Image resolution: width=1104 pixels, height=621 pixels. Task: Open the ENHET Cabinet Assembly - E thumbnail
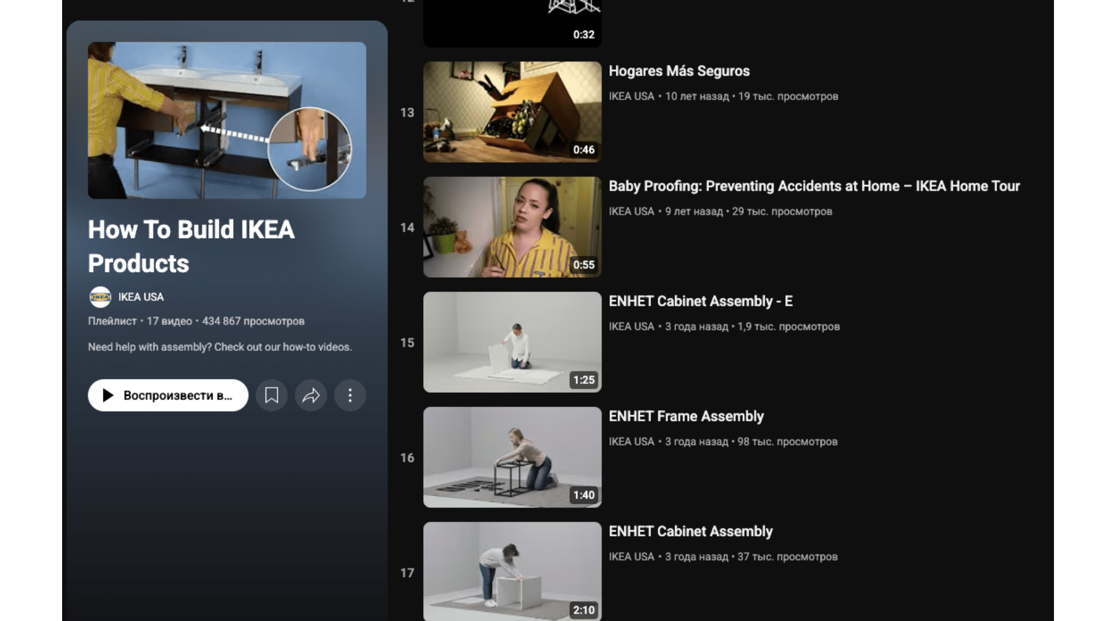tap(512, 342)
